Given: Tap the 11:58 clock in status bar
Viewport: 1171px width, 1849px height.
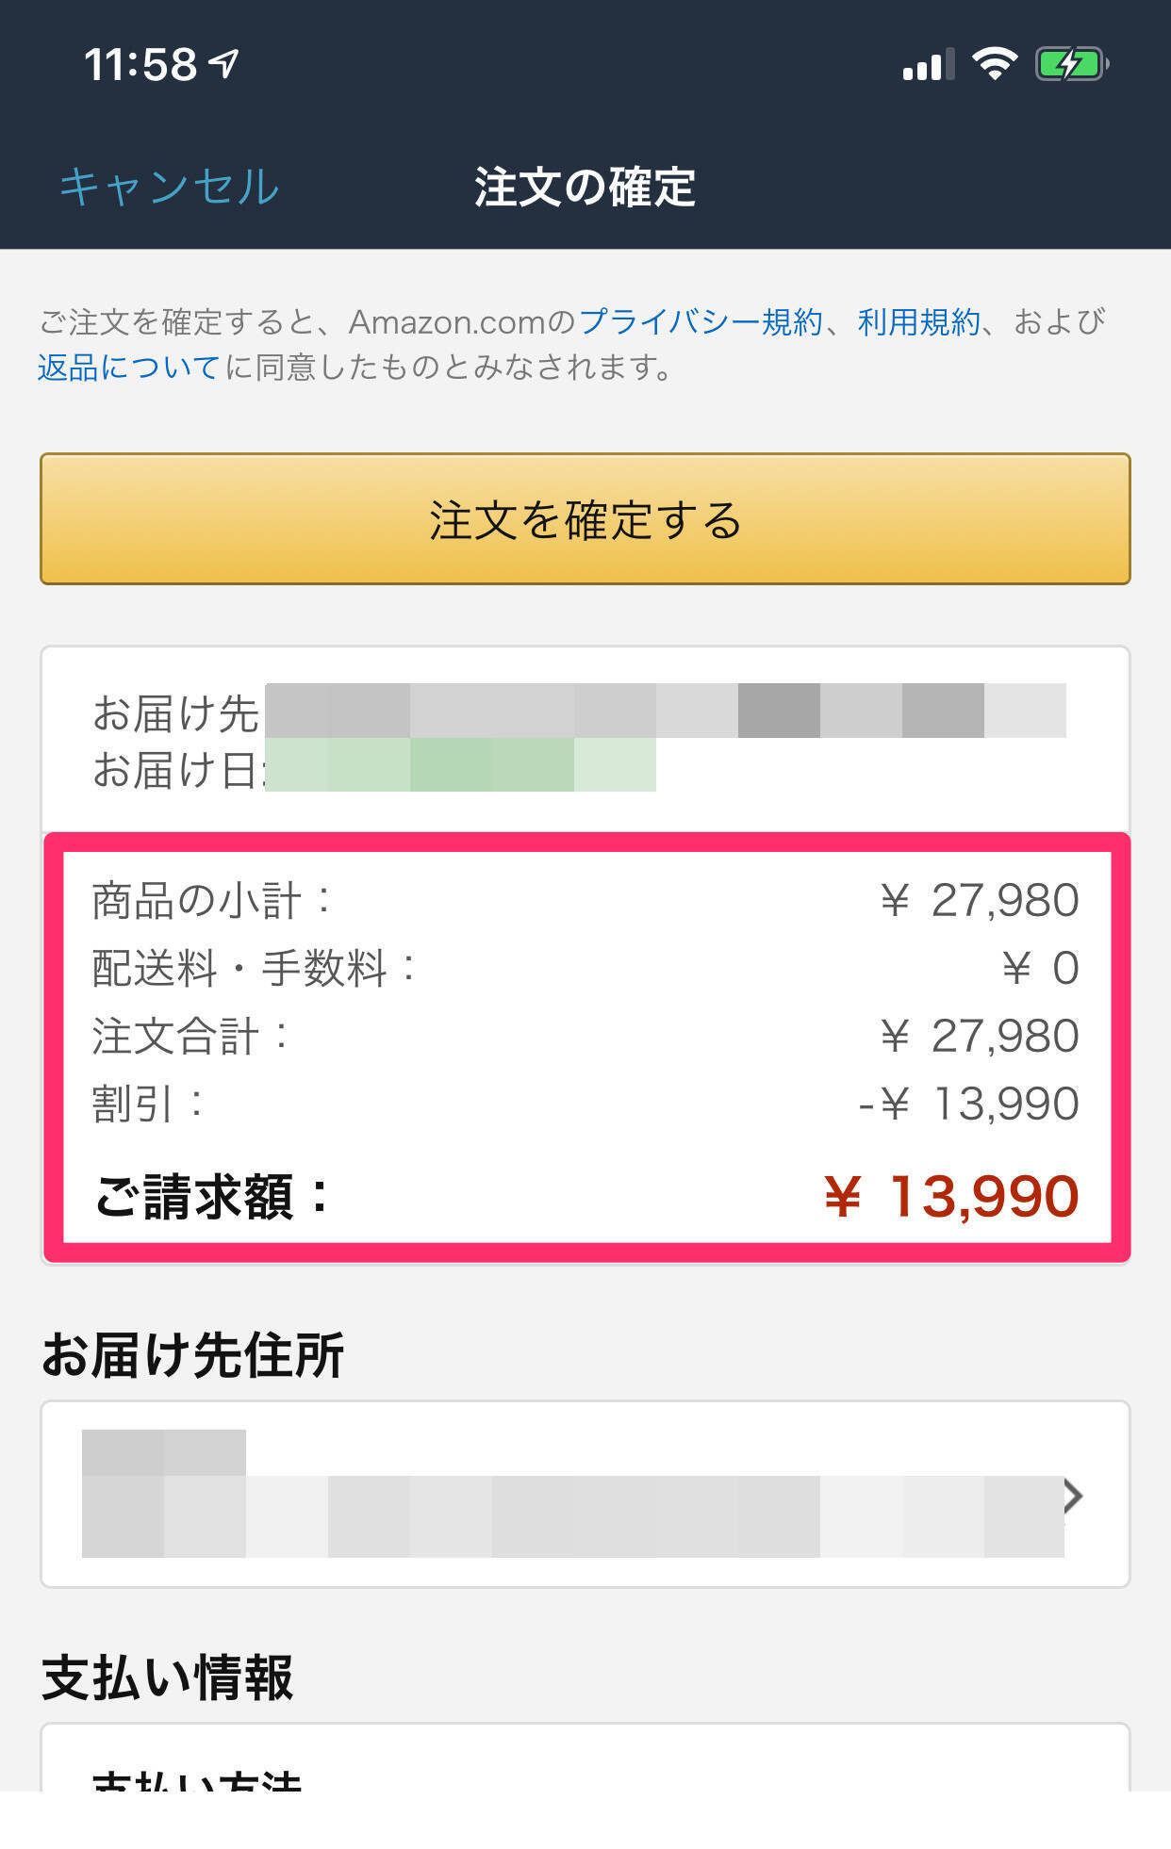Looking at the screenshot, I should 140,65.
